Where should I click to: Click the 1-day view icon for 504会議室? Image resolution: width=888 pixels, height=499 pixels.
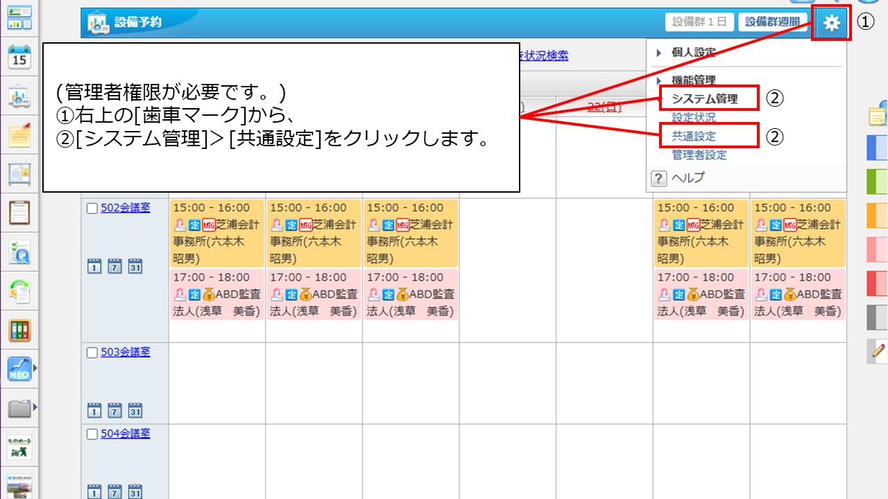tap(94, 492)
